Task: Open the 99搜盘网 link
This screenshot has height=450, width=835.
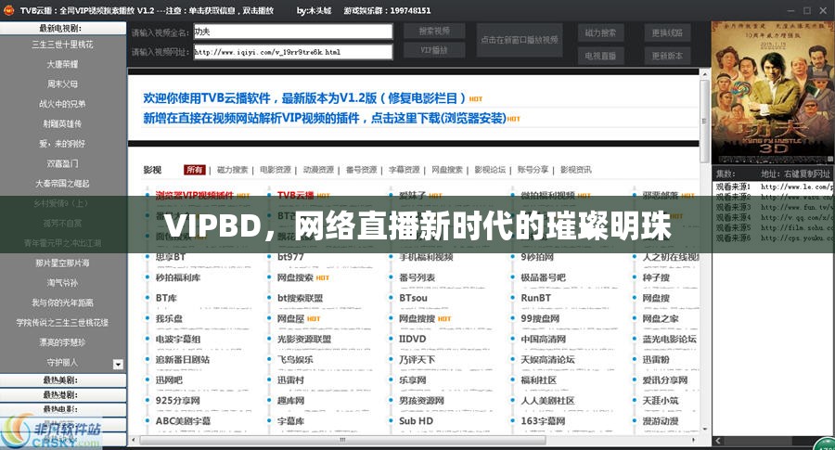Action: point(540,318)
